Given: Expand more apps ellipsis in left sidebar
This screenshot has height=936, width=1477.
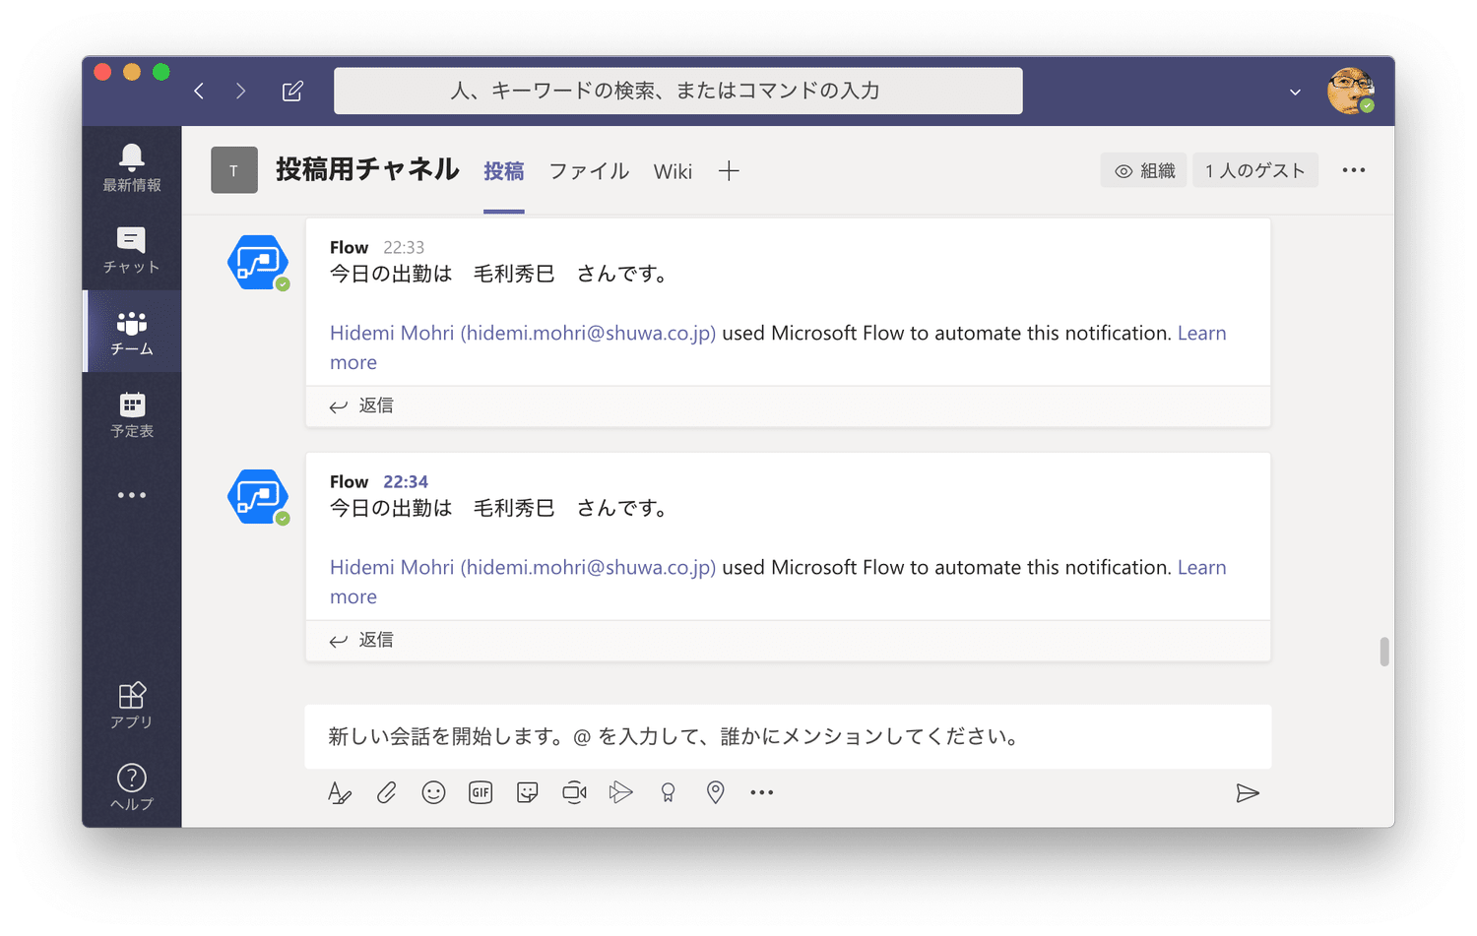Looking at the screenshot, I should tap(132, 495).
